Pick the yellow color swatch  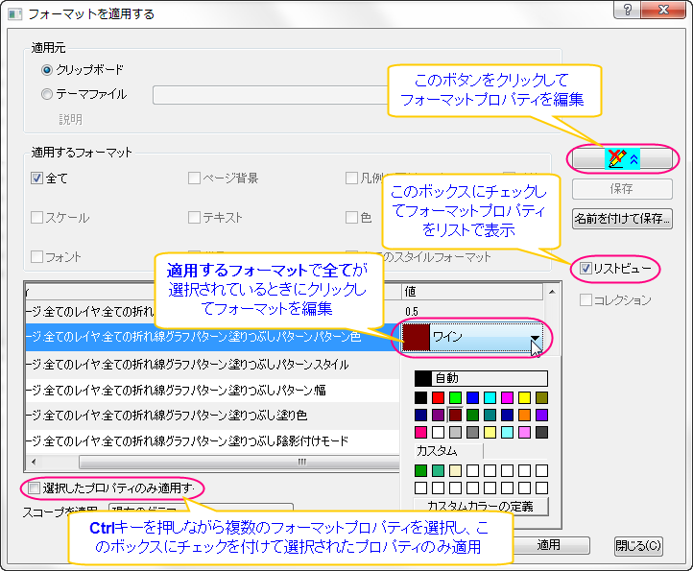[524, 397]
